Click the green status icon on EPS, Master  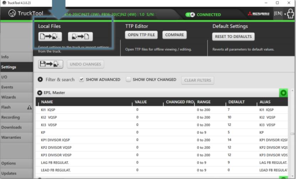point(283,93)
